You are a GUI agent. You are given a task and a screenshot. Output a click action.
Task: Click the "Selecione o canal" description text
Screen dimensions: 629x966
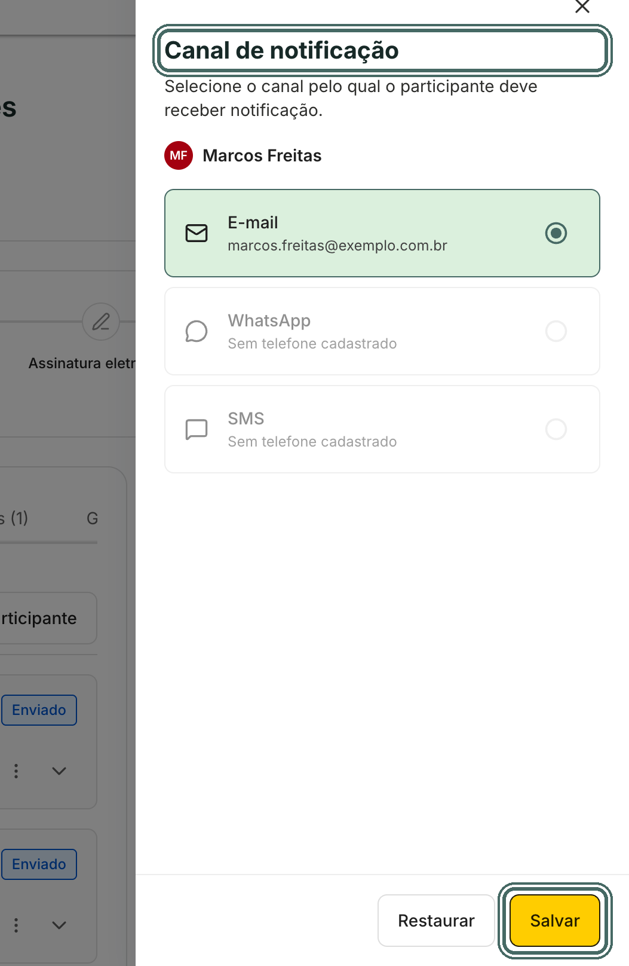[x=351, y=98]
